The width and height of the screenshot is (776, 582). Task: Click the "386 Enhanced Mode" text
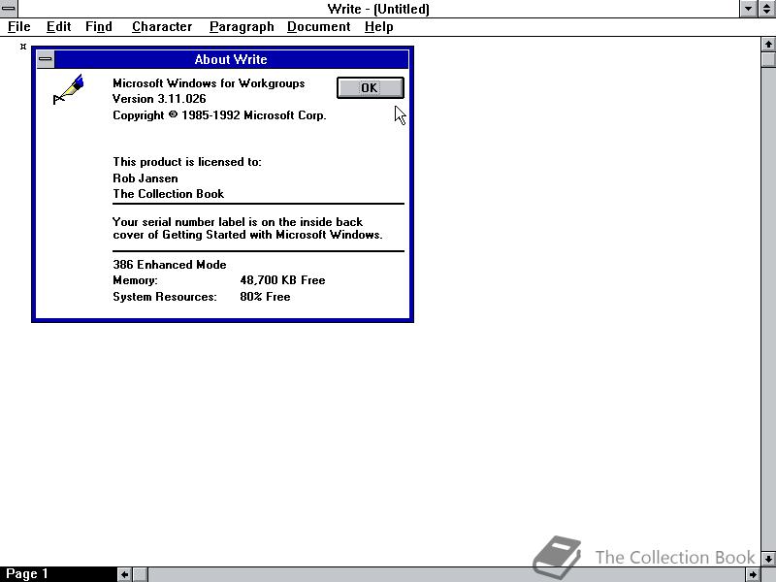click(169, 265)
